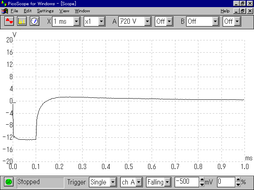Close the PicoScope main window
This screenshot has height=190, width=254.
pos(250,4)
